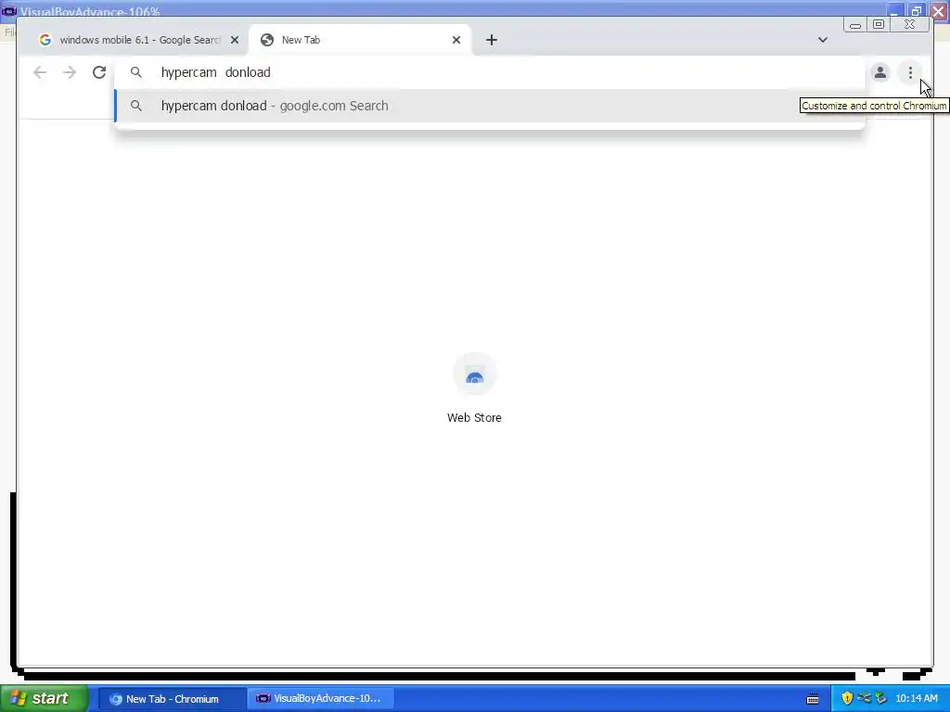Select 'New Tab - Chromium' taskbar button
The image size is (950, 712).
pyautogui.click(x=172, y=699)
